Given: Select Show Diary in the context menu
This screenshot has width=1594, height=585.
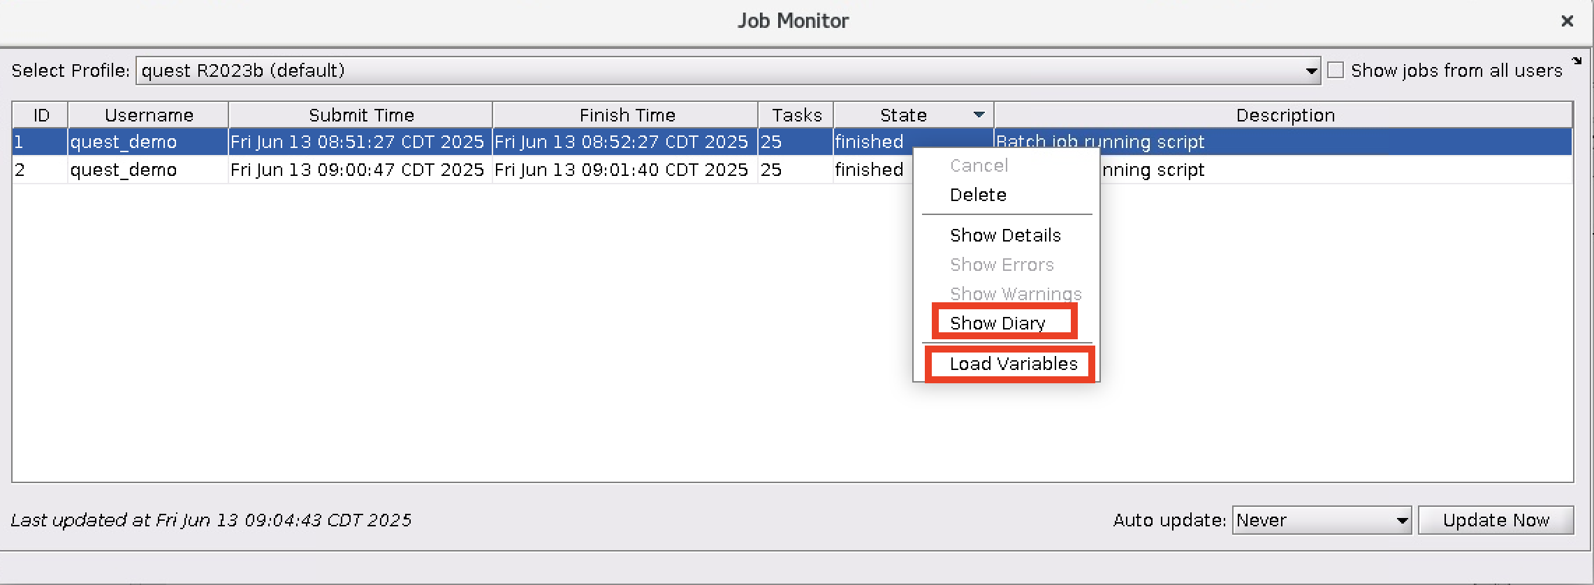Looking at the screenshot, I should (997, 323).
